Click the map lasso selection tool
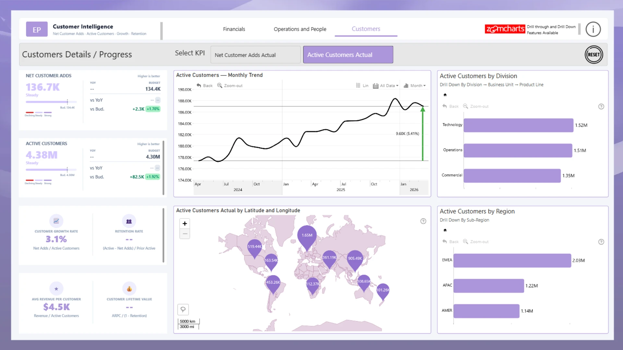The height and width of the screenshot is (350, 623). coord(183,309)
